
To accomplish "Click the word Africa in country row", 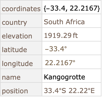I will [75, 22].
